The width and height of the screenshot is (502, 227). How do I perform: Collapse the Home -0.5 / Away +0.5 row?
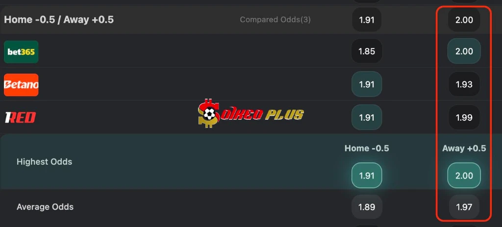[x=59, y=20]
